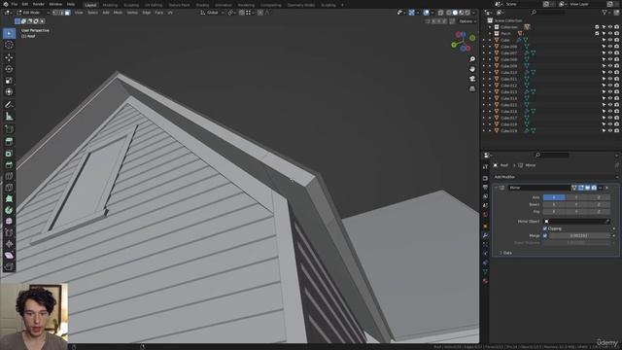Viewport: 622px width, 350px height.
Task: Open the Mesh menu
Action: click(118, 13)
